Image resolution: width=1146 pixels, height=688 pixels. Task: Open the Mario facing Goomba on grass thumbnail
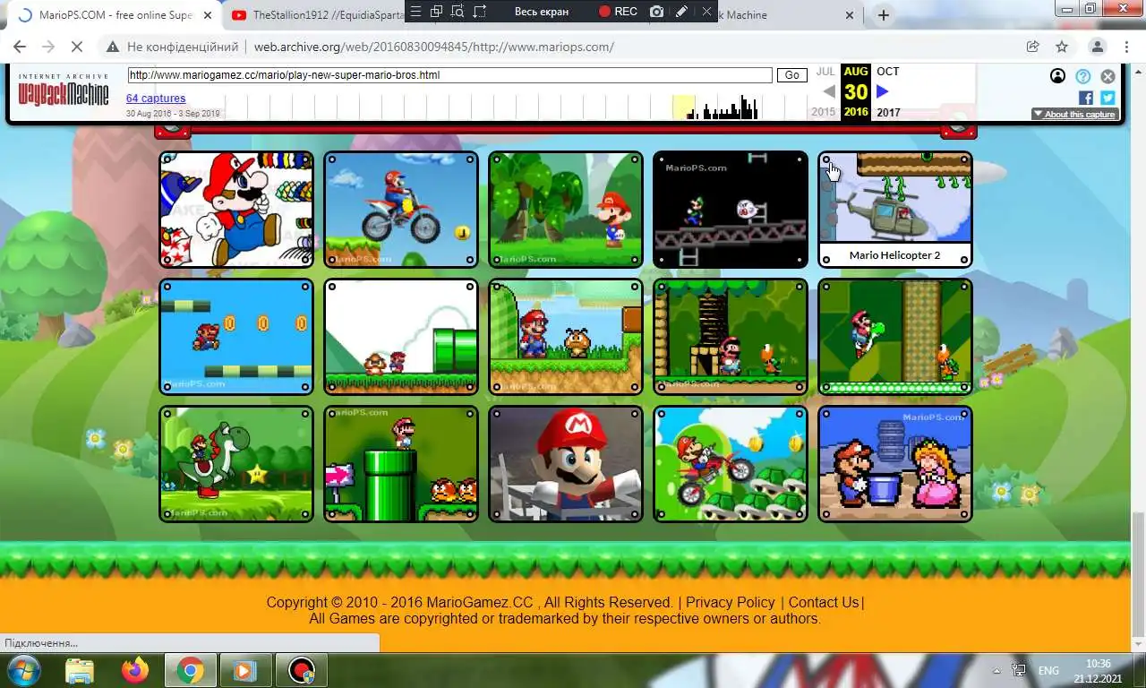point(566,337)
